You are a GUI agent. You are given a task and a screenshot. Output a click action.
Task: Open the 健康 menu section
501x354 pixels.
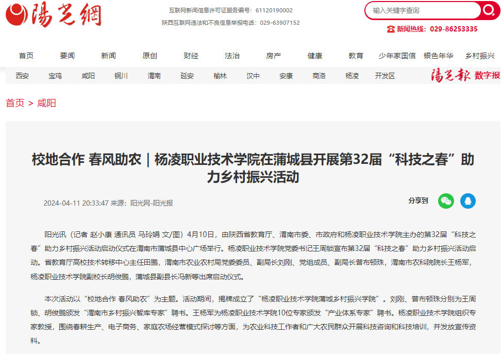[314, 56]
